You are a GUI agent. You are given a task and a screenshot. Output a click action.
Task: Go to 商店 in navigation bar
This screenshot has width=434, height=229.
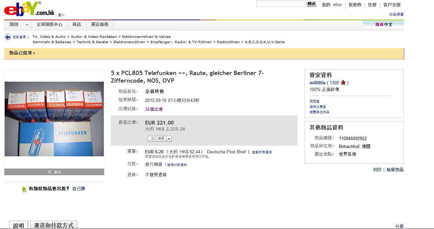[77, 25]
